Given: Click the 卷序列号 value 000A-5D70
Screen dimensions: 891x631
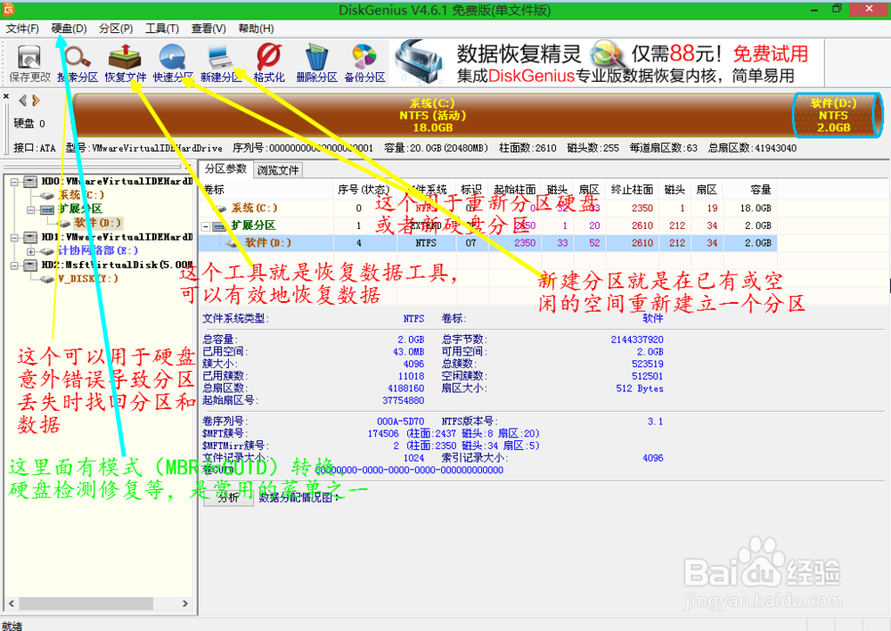Looking at the screenshot, I should 400,422.
